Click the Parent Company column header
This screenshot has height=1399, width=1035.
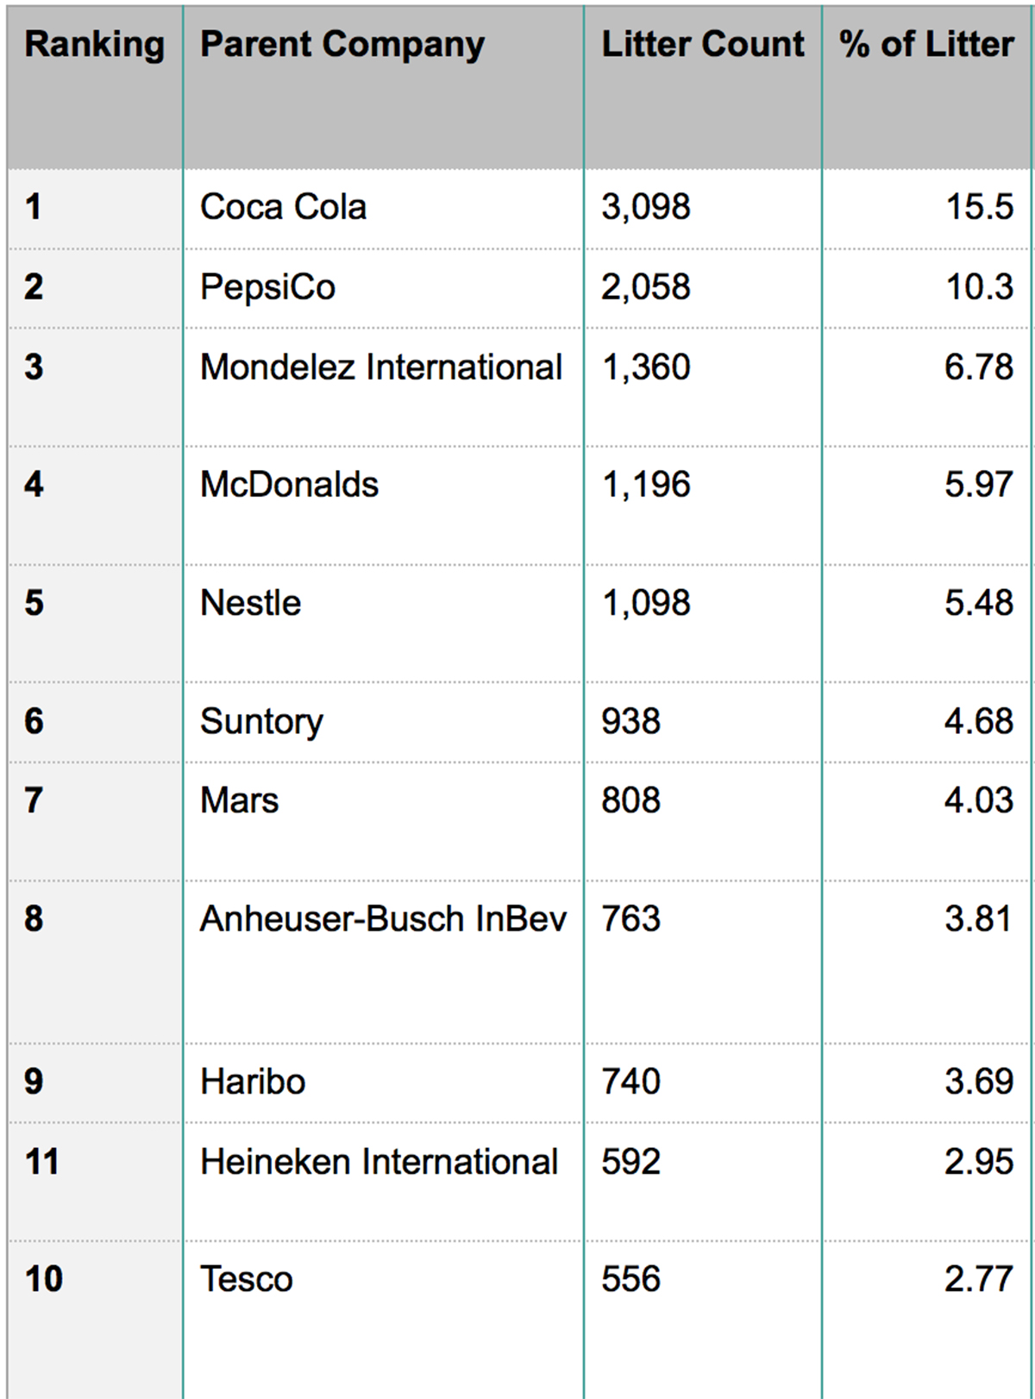342,45
